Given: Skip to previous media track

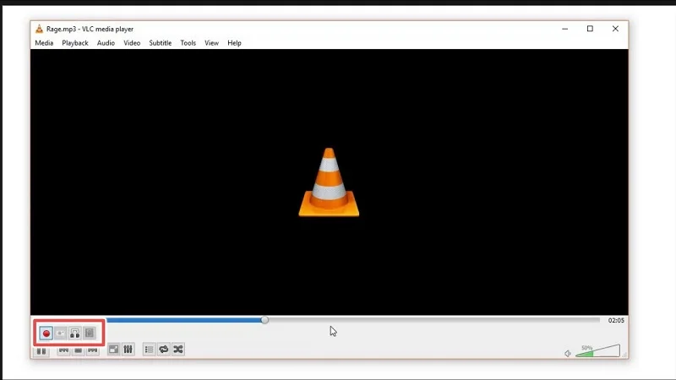Looking at the screenshot, I should (x=63, y=350).
